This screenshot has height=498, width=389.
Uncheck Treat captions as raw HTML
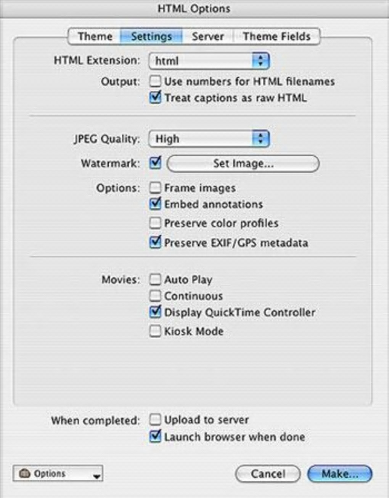(155, 97)
